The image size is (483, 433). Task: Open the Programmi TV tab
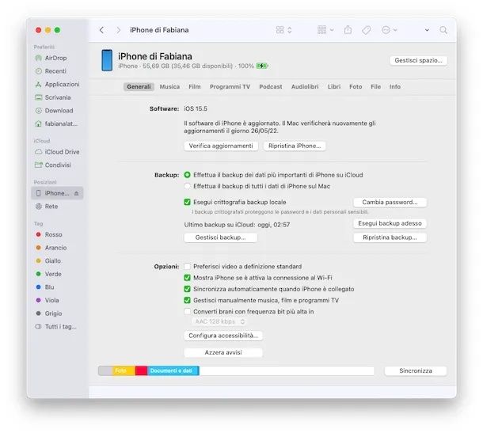point(230,87)
